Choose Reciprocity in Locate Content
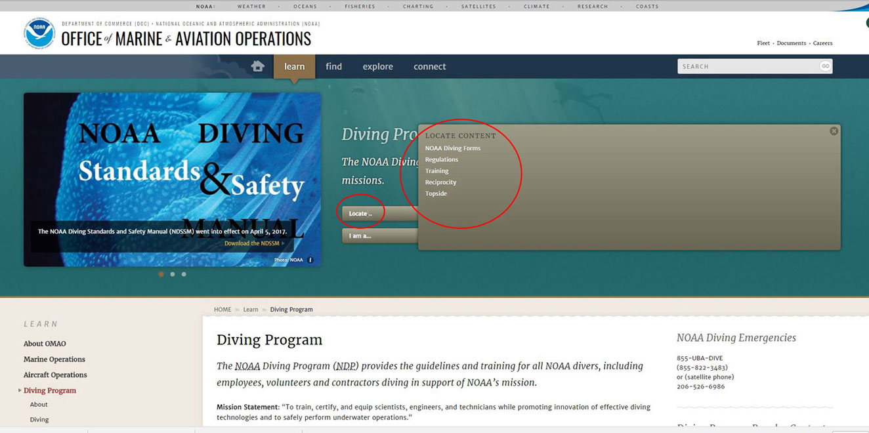 [441, 182]
